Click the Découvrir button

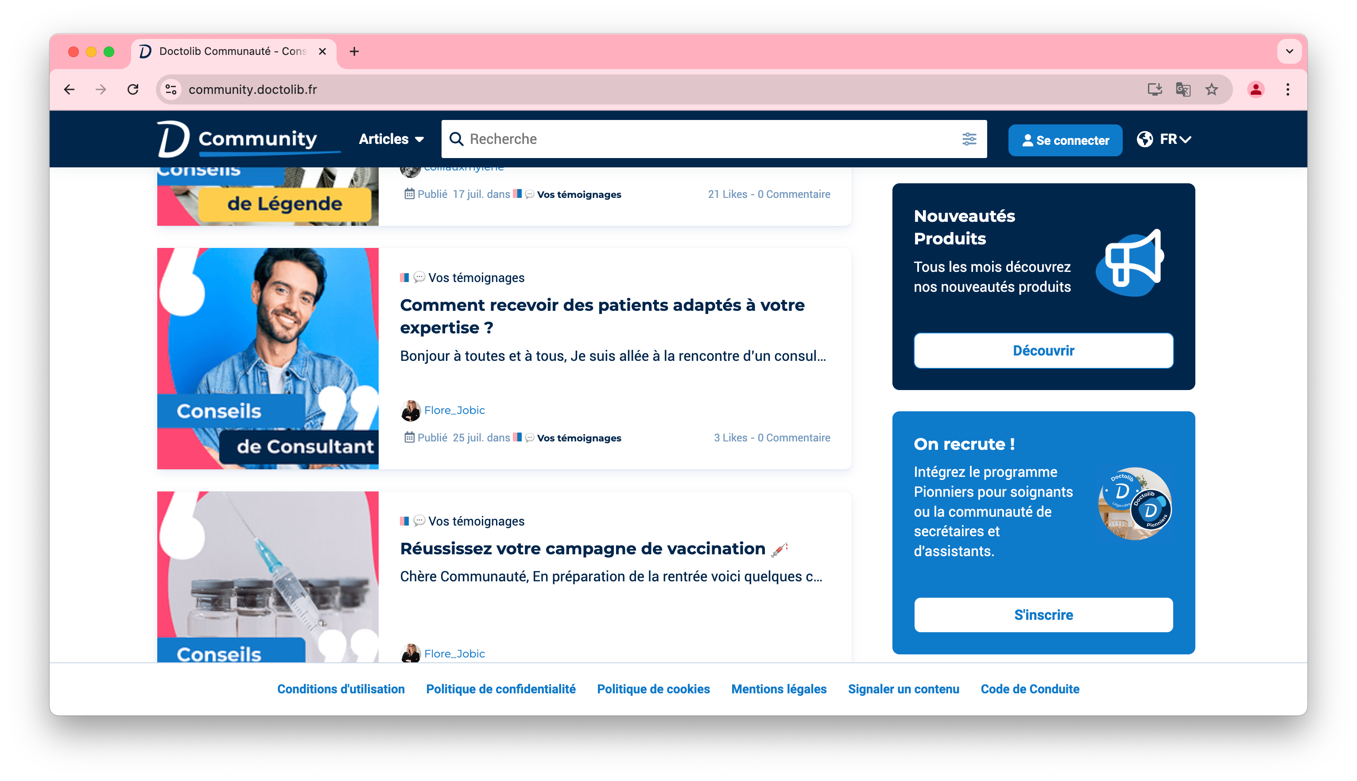tap(1043, 351)
